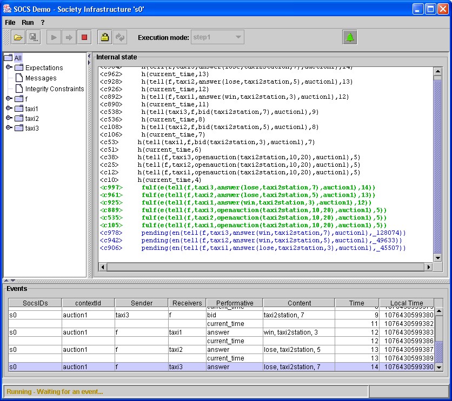Click the open file folder icon
This screenshot has width=452, height=401.
click(x=18, y=37)
